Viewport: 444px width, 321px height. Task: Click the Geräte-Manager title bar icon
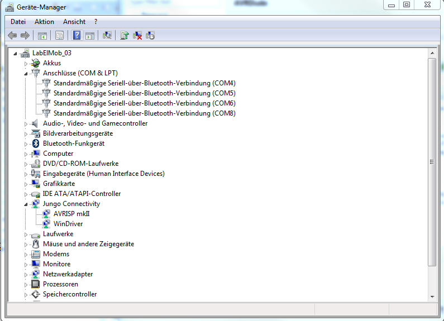[9, 7]
